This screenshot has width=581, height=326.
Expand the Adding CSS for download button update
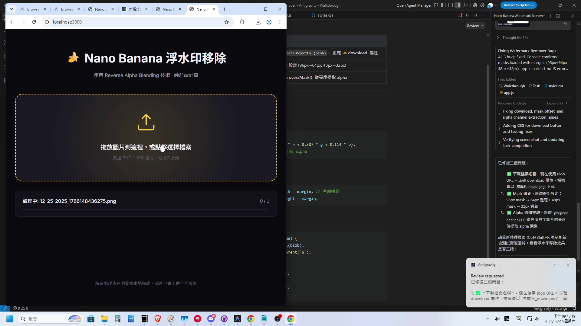coord(533,129)
